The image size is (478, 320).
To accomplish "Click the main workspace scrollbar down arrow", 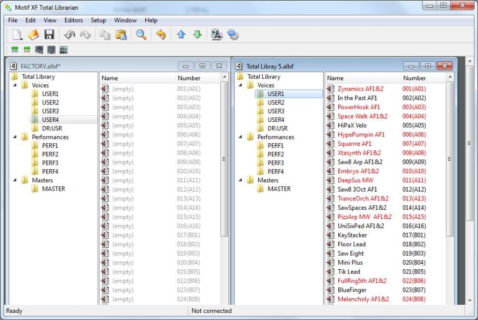I will pyautogui.click(x=470, y=300).
